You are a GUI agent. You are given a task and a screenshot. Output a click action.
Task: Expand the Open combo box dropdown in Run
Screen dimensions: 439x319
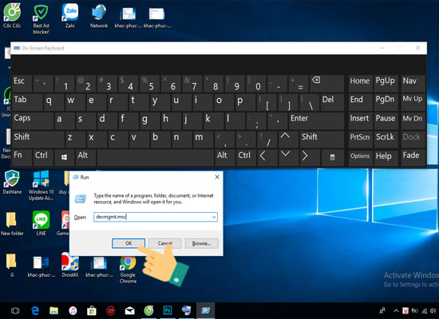point(214,217)
